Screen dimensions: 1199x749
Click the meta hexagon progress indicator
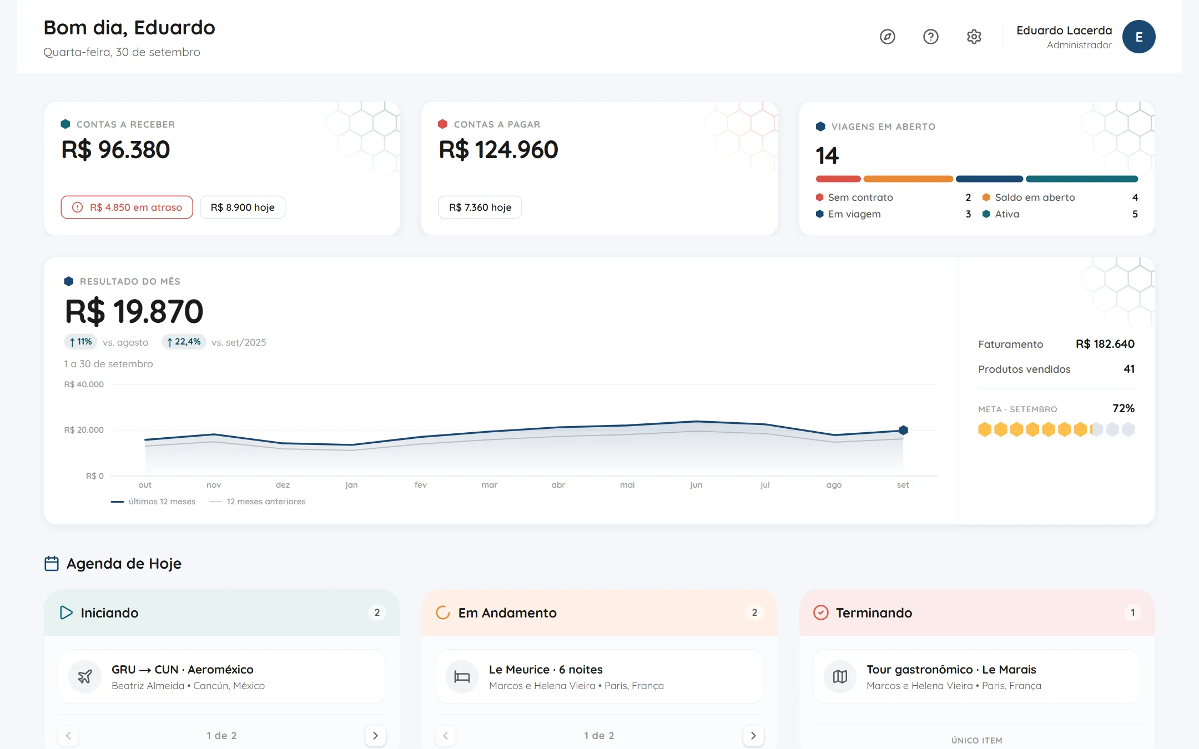click(1056, 429)
